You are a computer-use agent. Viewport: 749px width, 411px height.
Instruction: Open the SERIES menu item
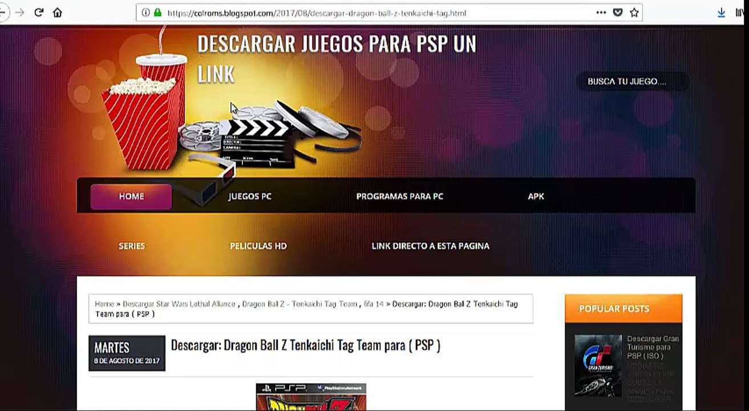(132, 246)
